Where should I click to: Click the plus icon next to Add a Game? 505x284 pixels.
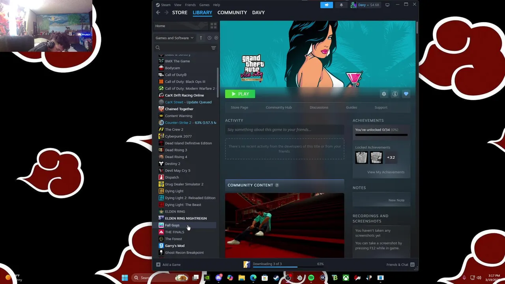[158, 265]
